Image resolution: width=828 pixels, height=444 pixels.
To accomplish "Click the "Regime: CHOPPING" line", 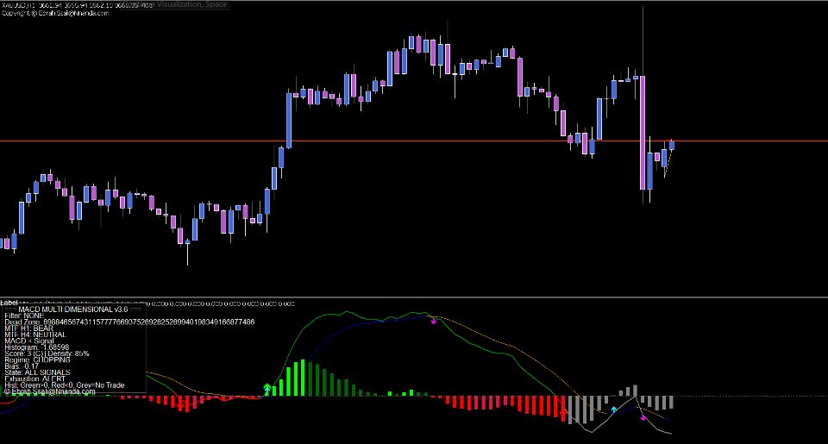I will (37, 360).
